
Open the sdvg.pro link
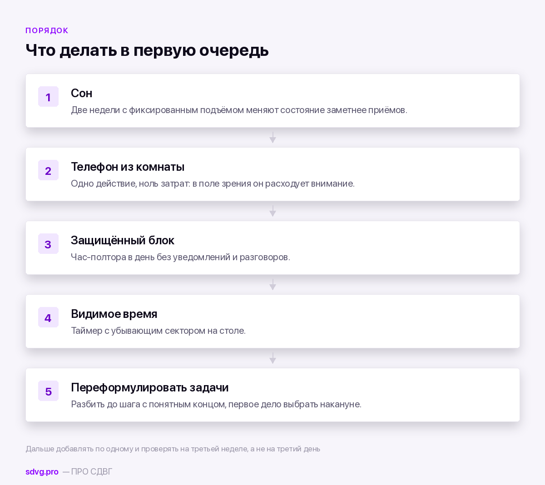[42, 472]
